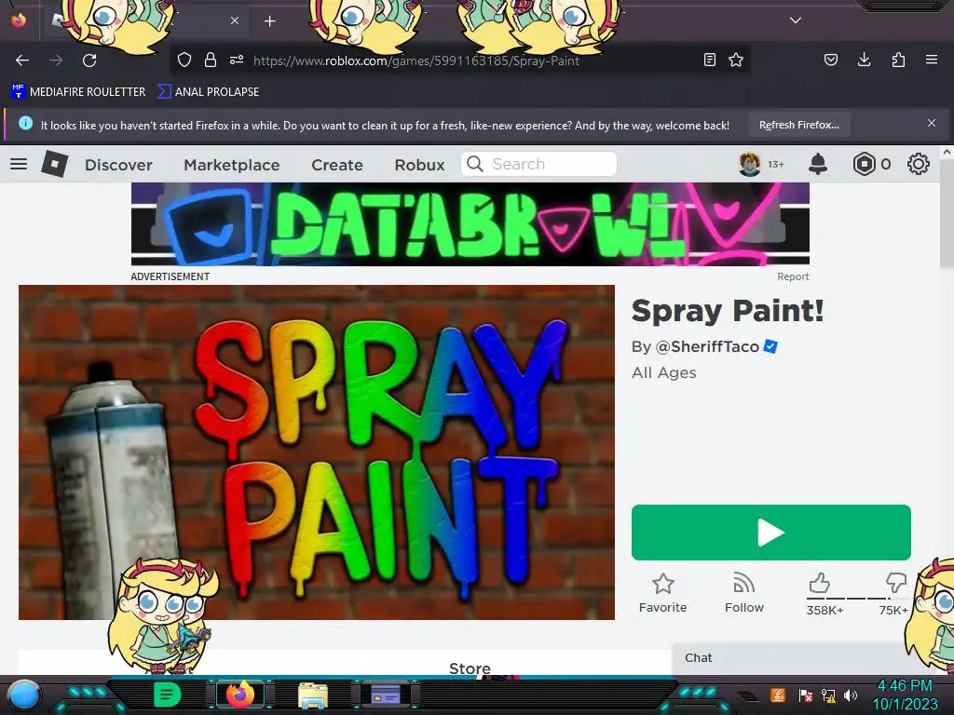Follow the Spray Paint game

click(744, 593)
